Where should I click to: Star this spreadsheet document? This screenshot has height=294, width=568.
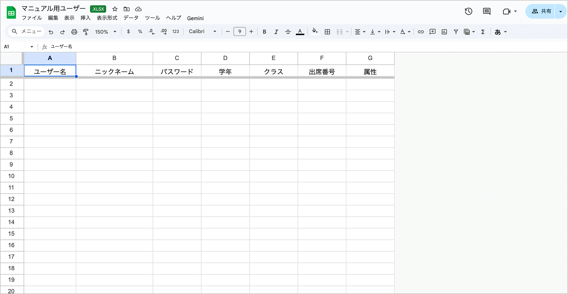115,9
